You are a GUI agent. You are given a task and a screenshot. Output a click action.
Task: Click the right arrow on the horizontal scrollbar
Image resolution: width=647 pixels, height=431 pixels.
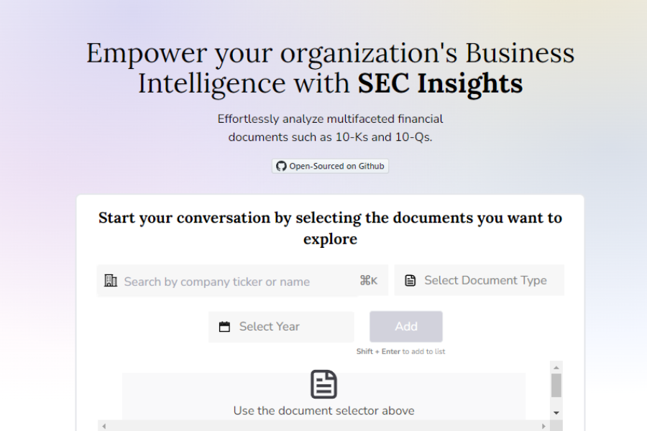coord(544,426)
